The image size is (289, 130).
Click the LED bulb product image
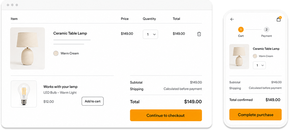(24, 94)
